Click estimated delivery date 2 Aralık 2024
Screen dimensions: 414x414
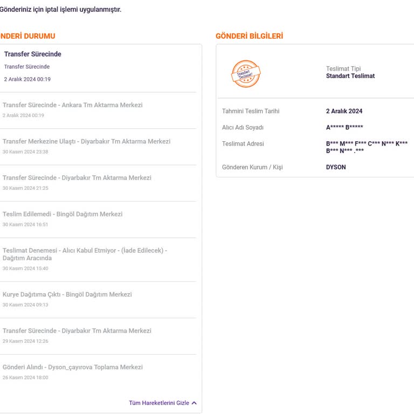(344, 111)
